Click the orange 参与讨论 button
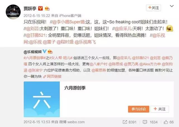Viewport: 179px width, 127px height. [139, 109]
